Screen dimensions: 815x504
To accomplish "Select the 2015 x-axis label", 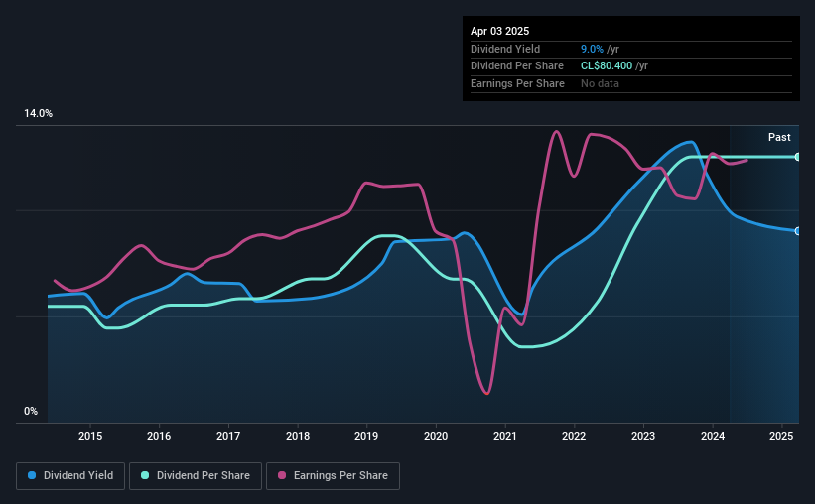I will click(90, 436).
